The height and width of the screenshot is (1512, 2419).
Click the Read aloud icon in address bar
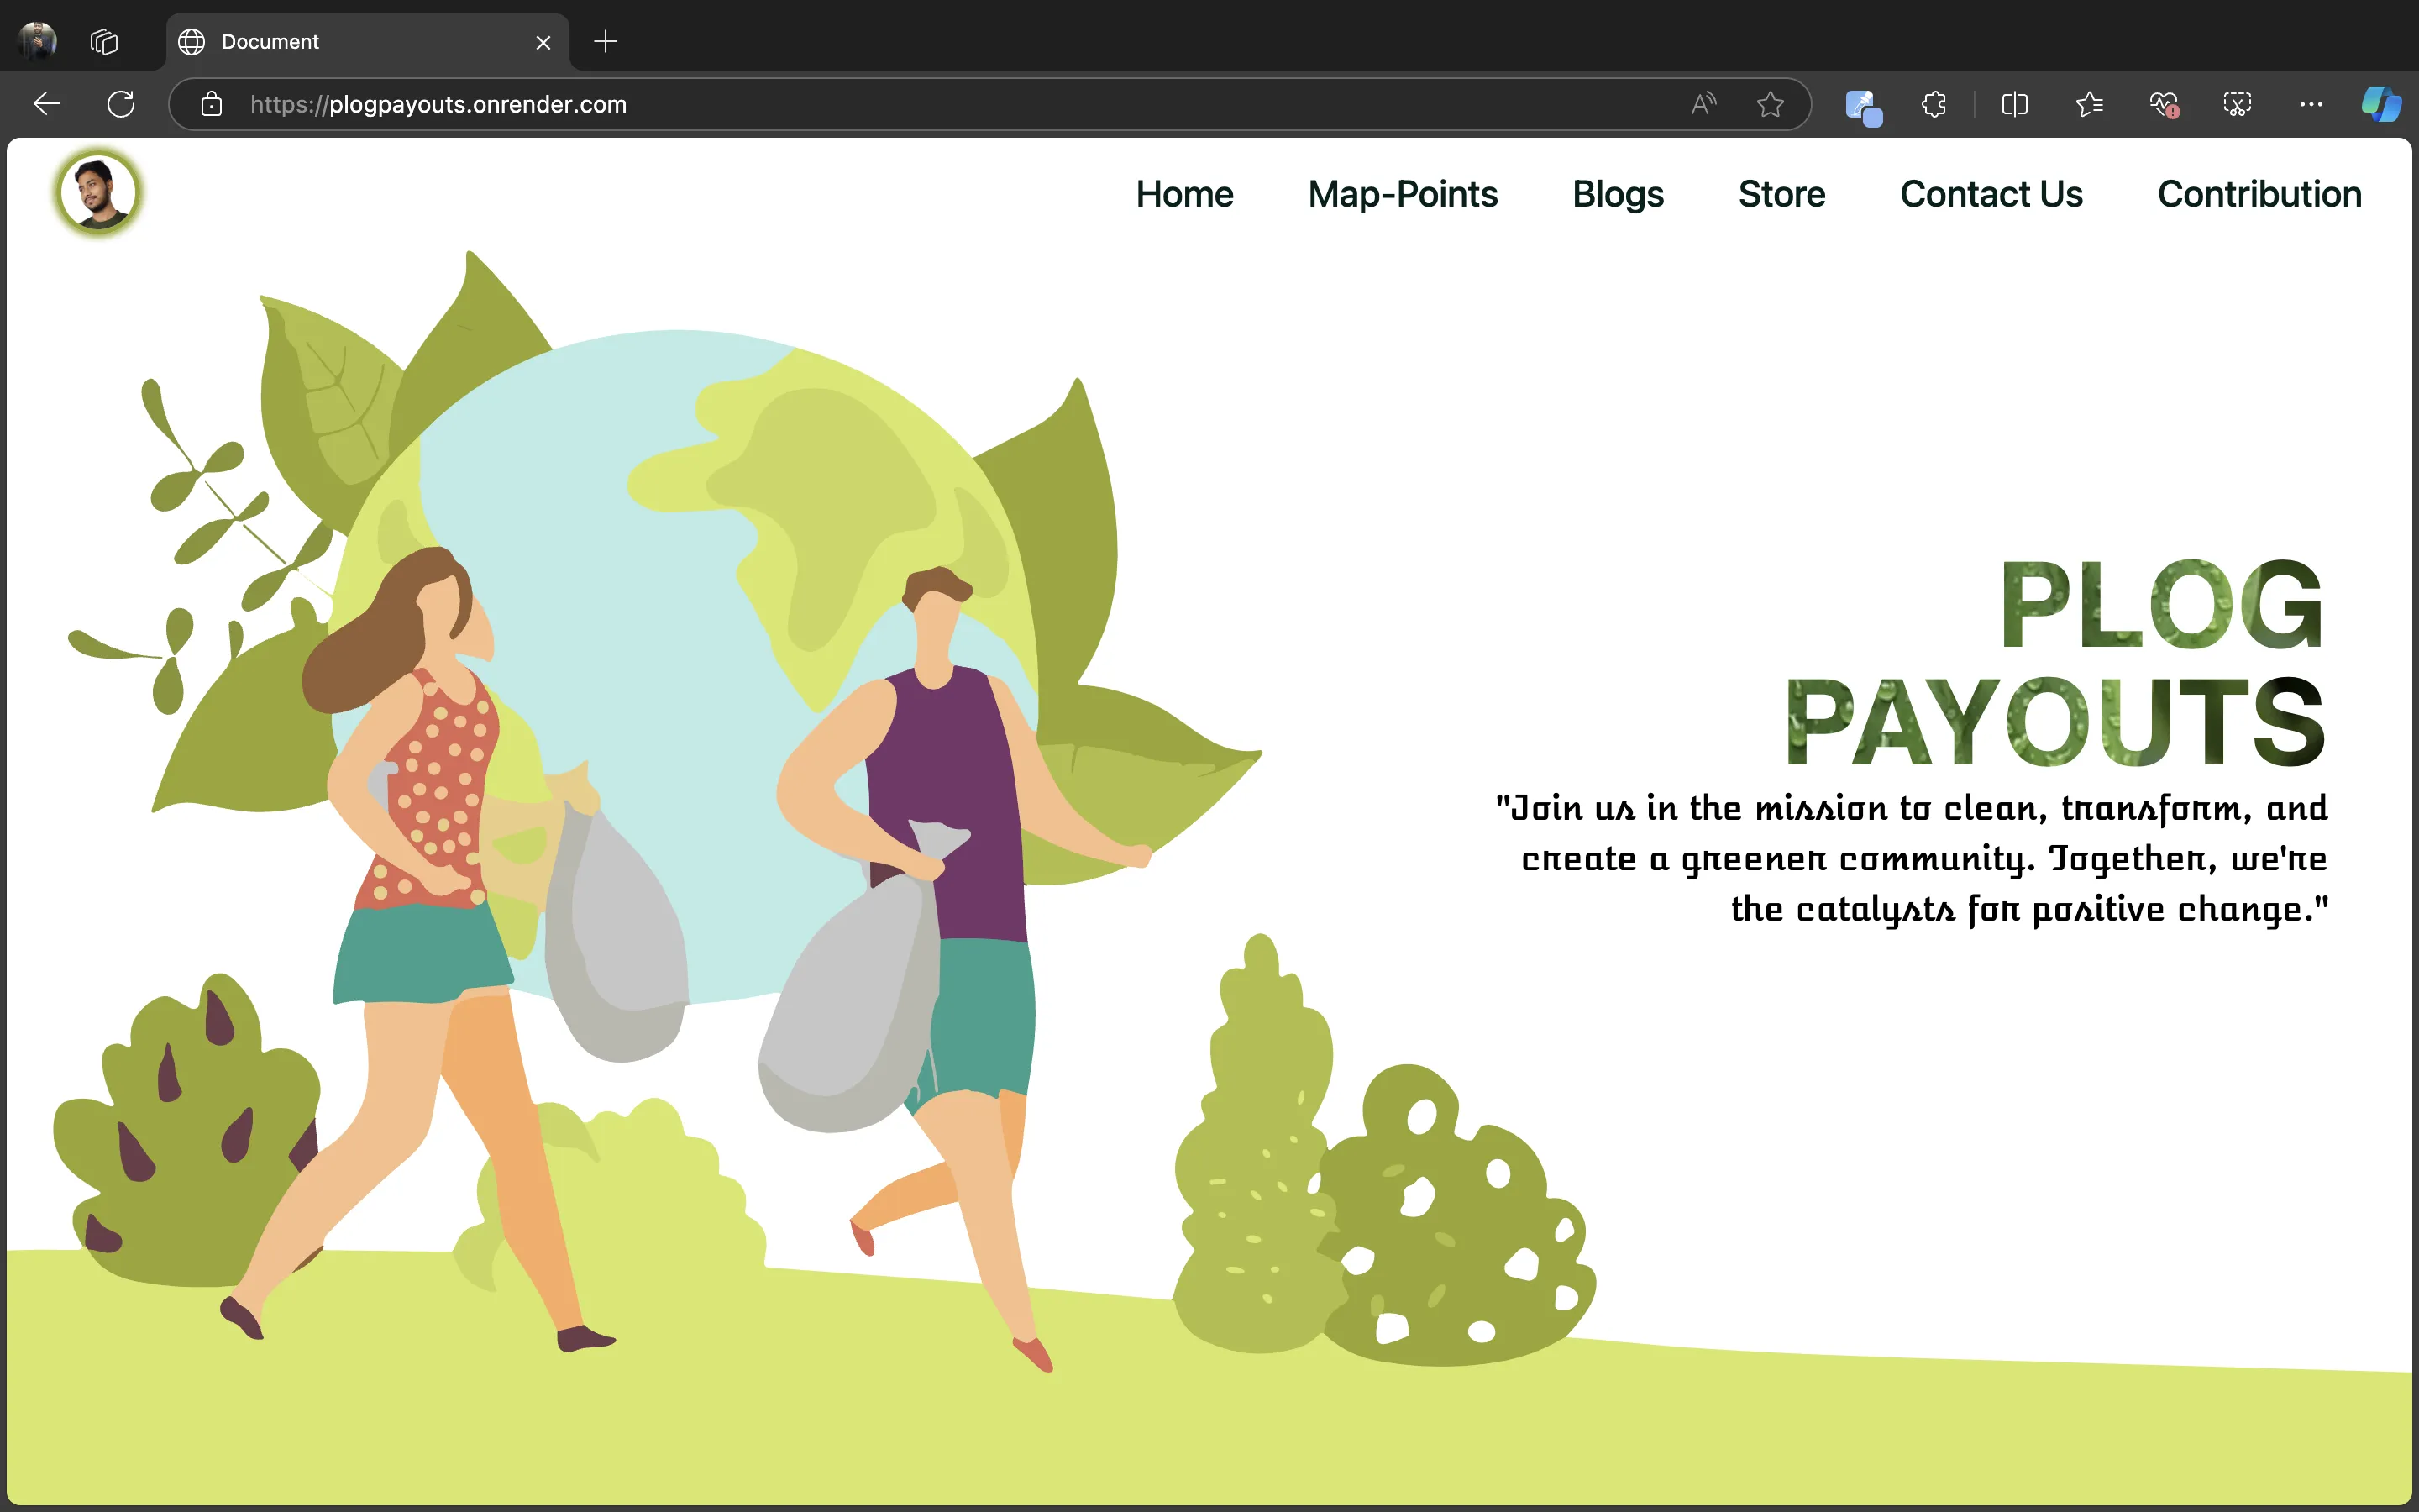click(1703, 104)
